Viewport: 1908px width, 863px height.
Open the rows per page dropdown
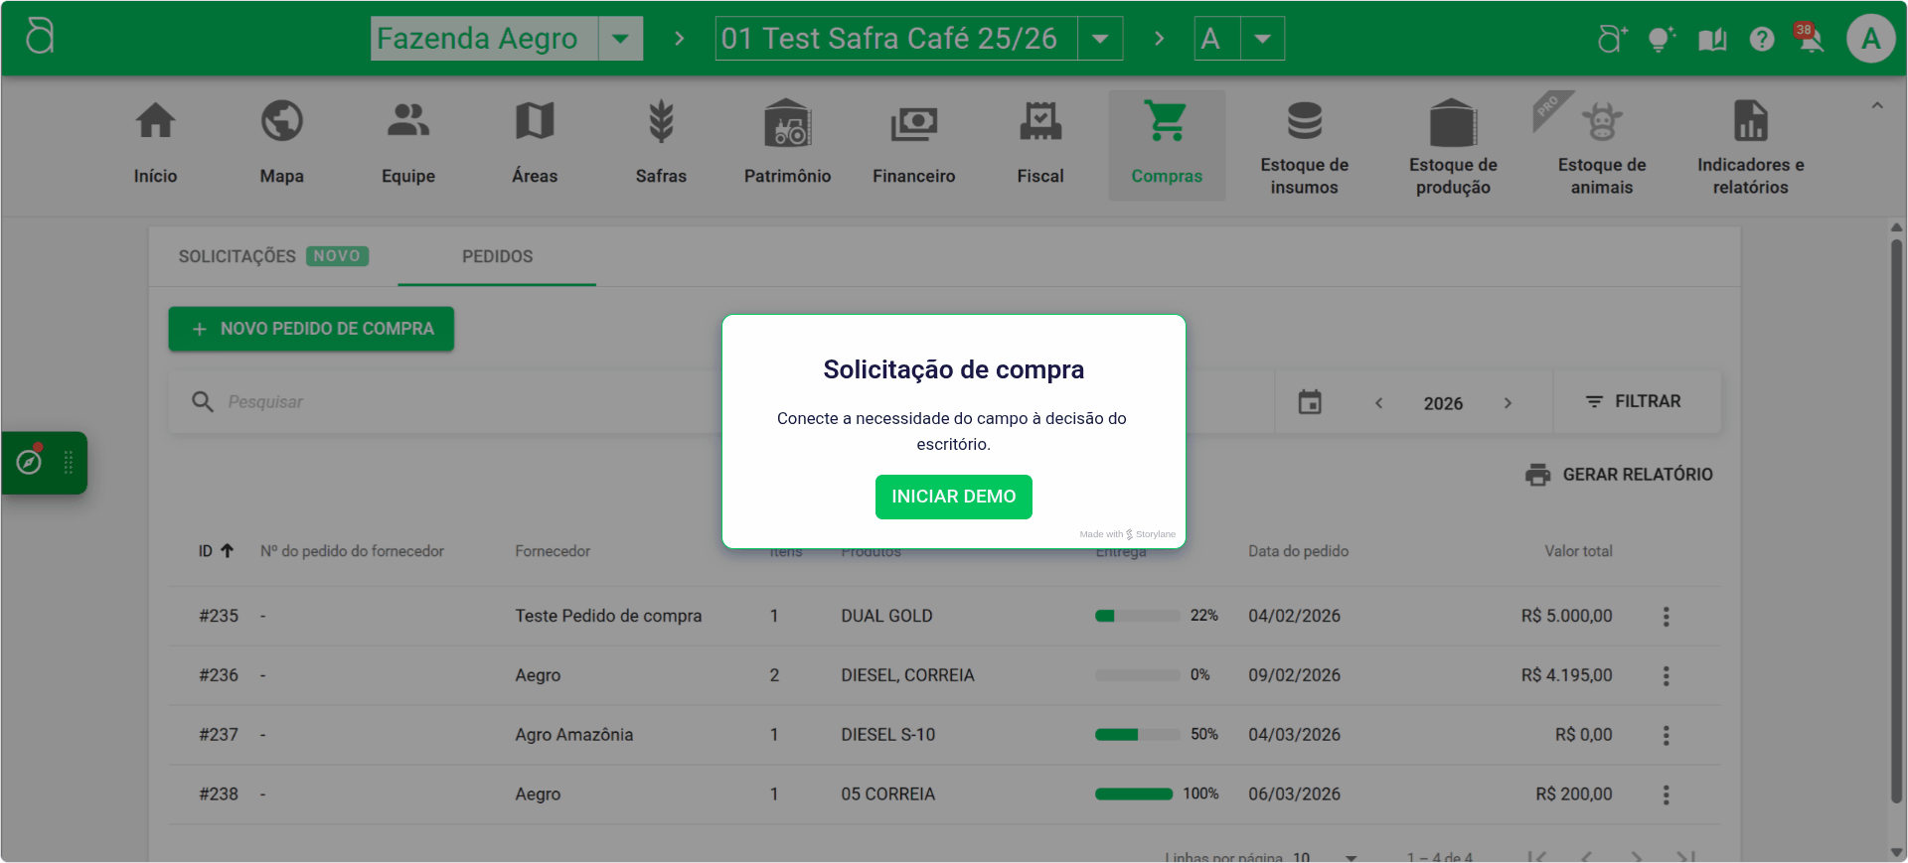point(1326,856)
